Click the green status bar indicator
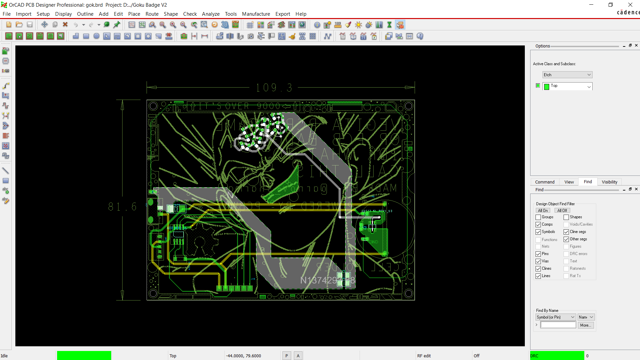Screen dimensions: 640x360 click(84, 356)
